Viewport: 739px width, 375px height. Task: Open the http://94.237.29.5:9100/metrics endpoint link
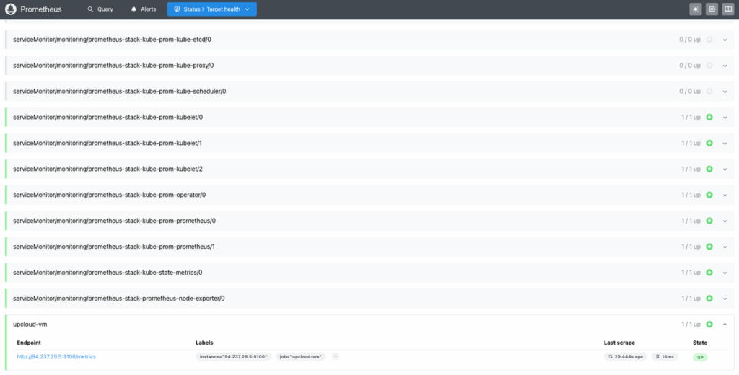pos(56,357)
